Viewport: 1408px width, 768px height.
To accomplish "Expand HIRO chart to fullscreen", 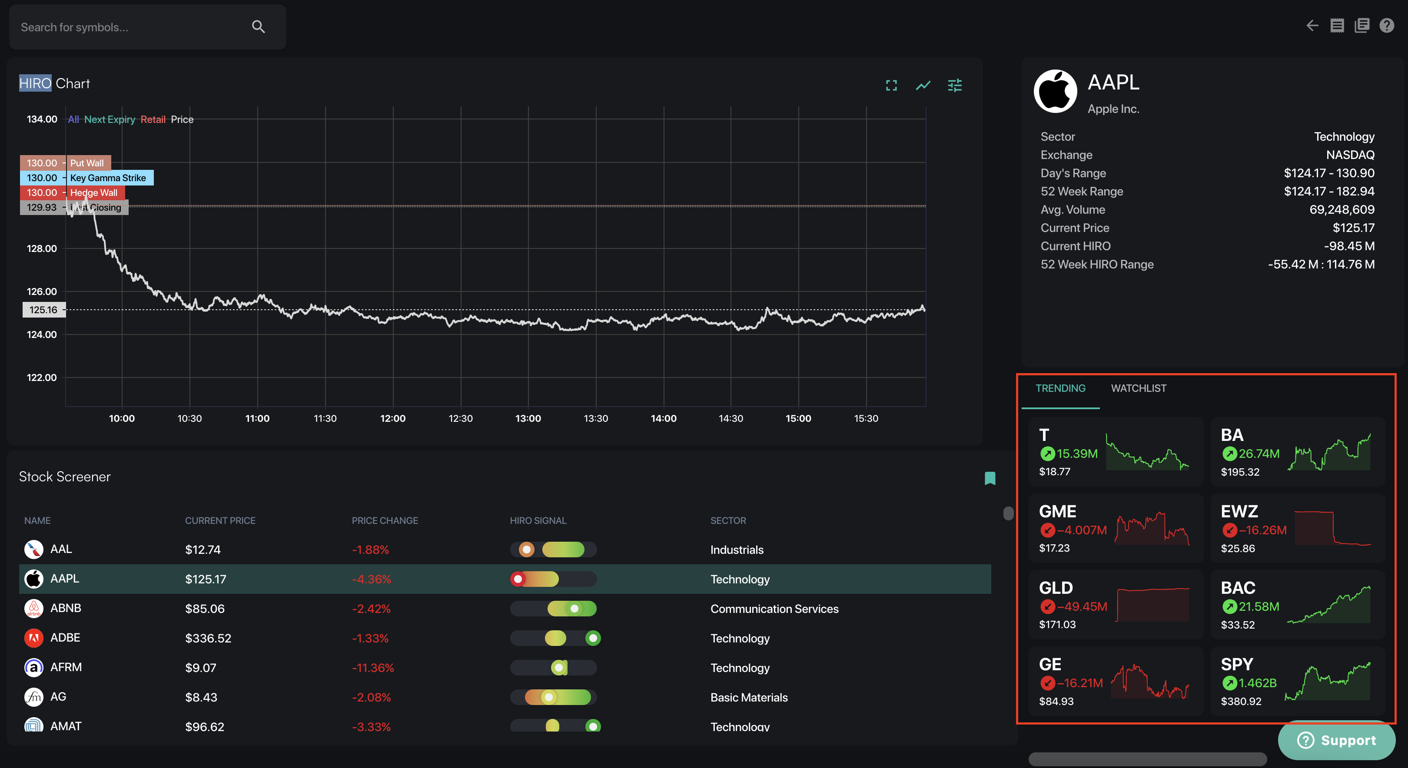I will (891, 85).
